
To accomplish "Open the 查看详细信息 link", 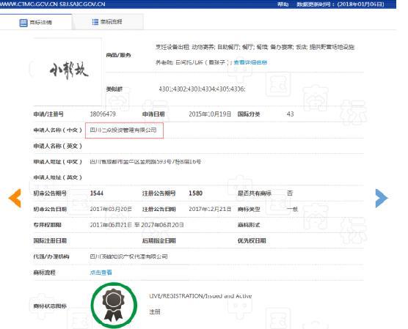I will (250, 62).
